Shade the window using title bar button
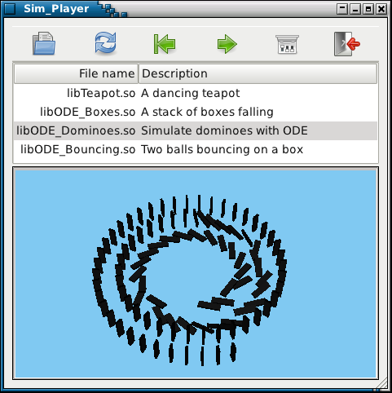 [x=342, y=9]
